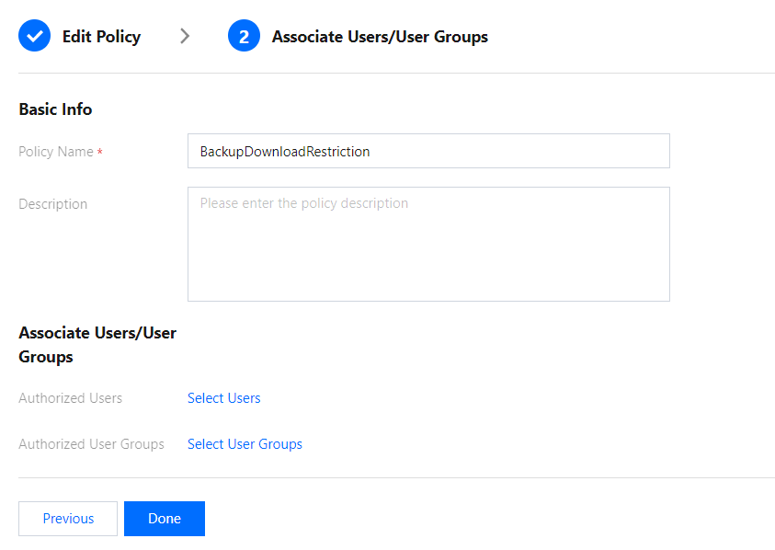775x550 pixels.
Task: Click the red required asterisk after Policy Name
Action: 99,153
